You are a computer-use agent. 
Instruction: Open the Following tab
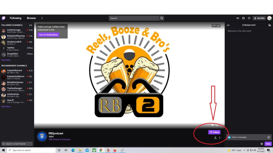click(x=15, y=18)
